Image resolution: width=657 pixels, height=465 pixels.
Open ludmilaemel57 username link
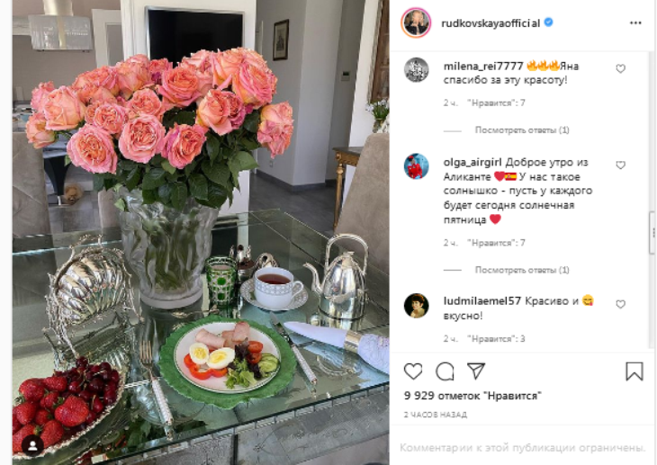pyautogui.click(x=481, y=300)
